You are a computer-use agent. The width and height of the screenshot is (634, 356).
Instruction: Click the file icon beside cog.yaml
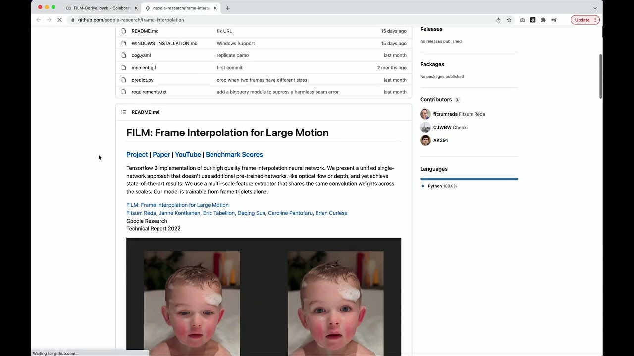(x=124, y=55)
